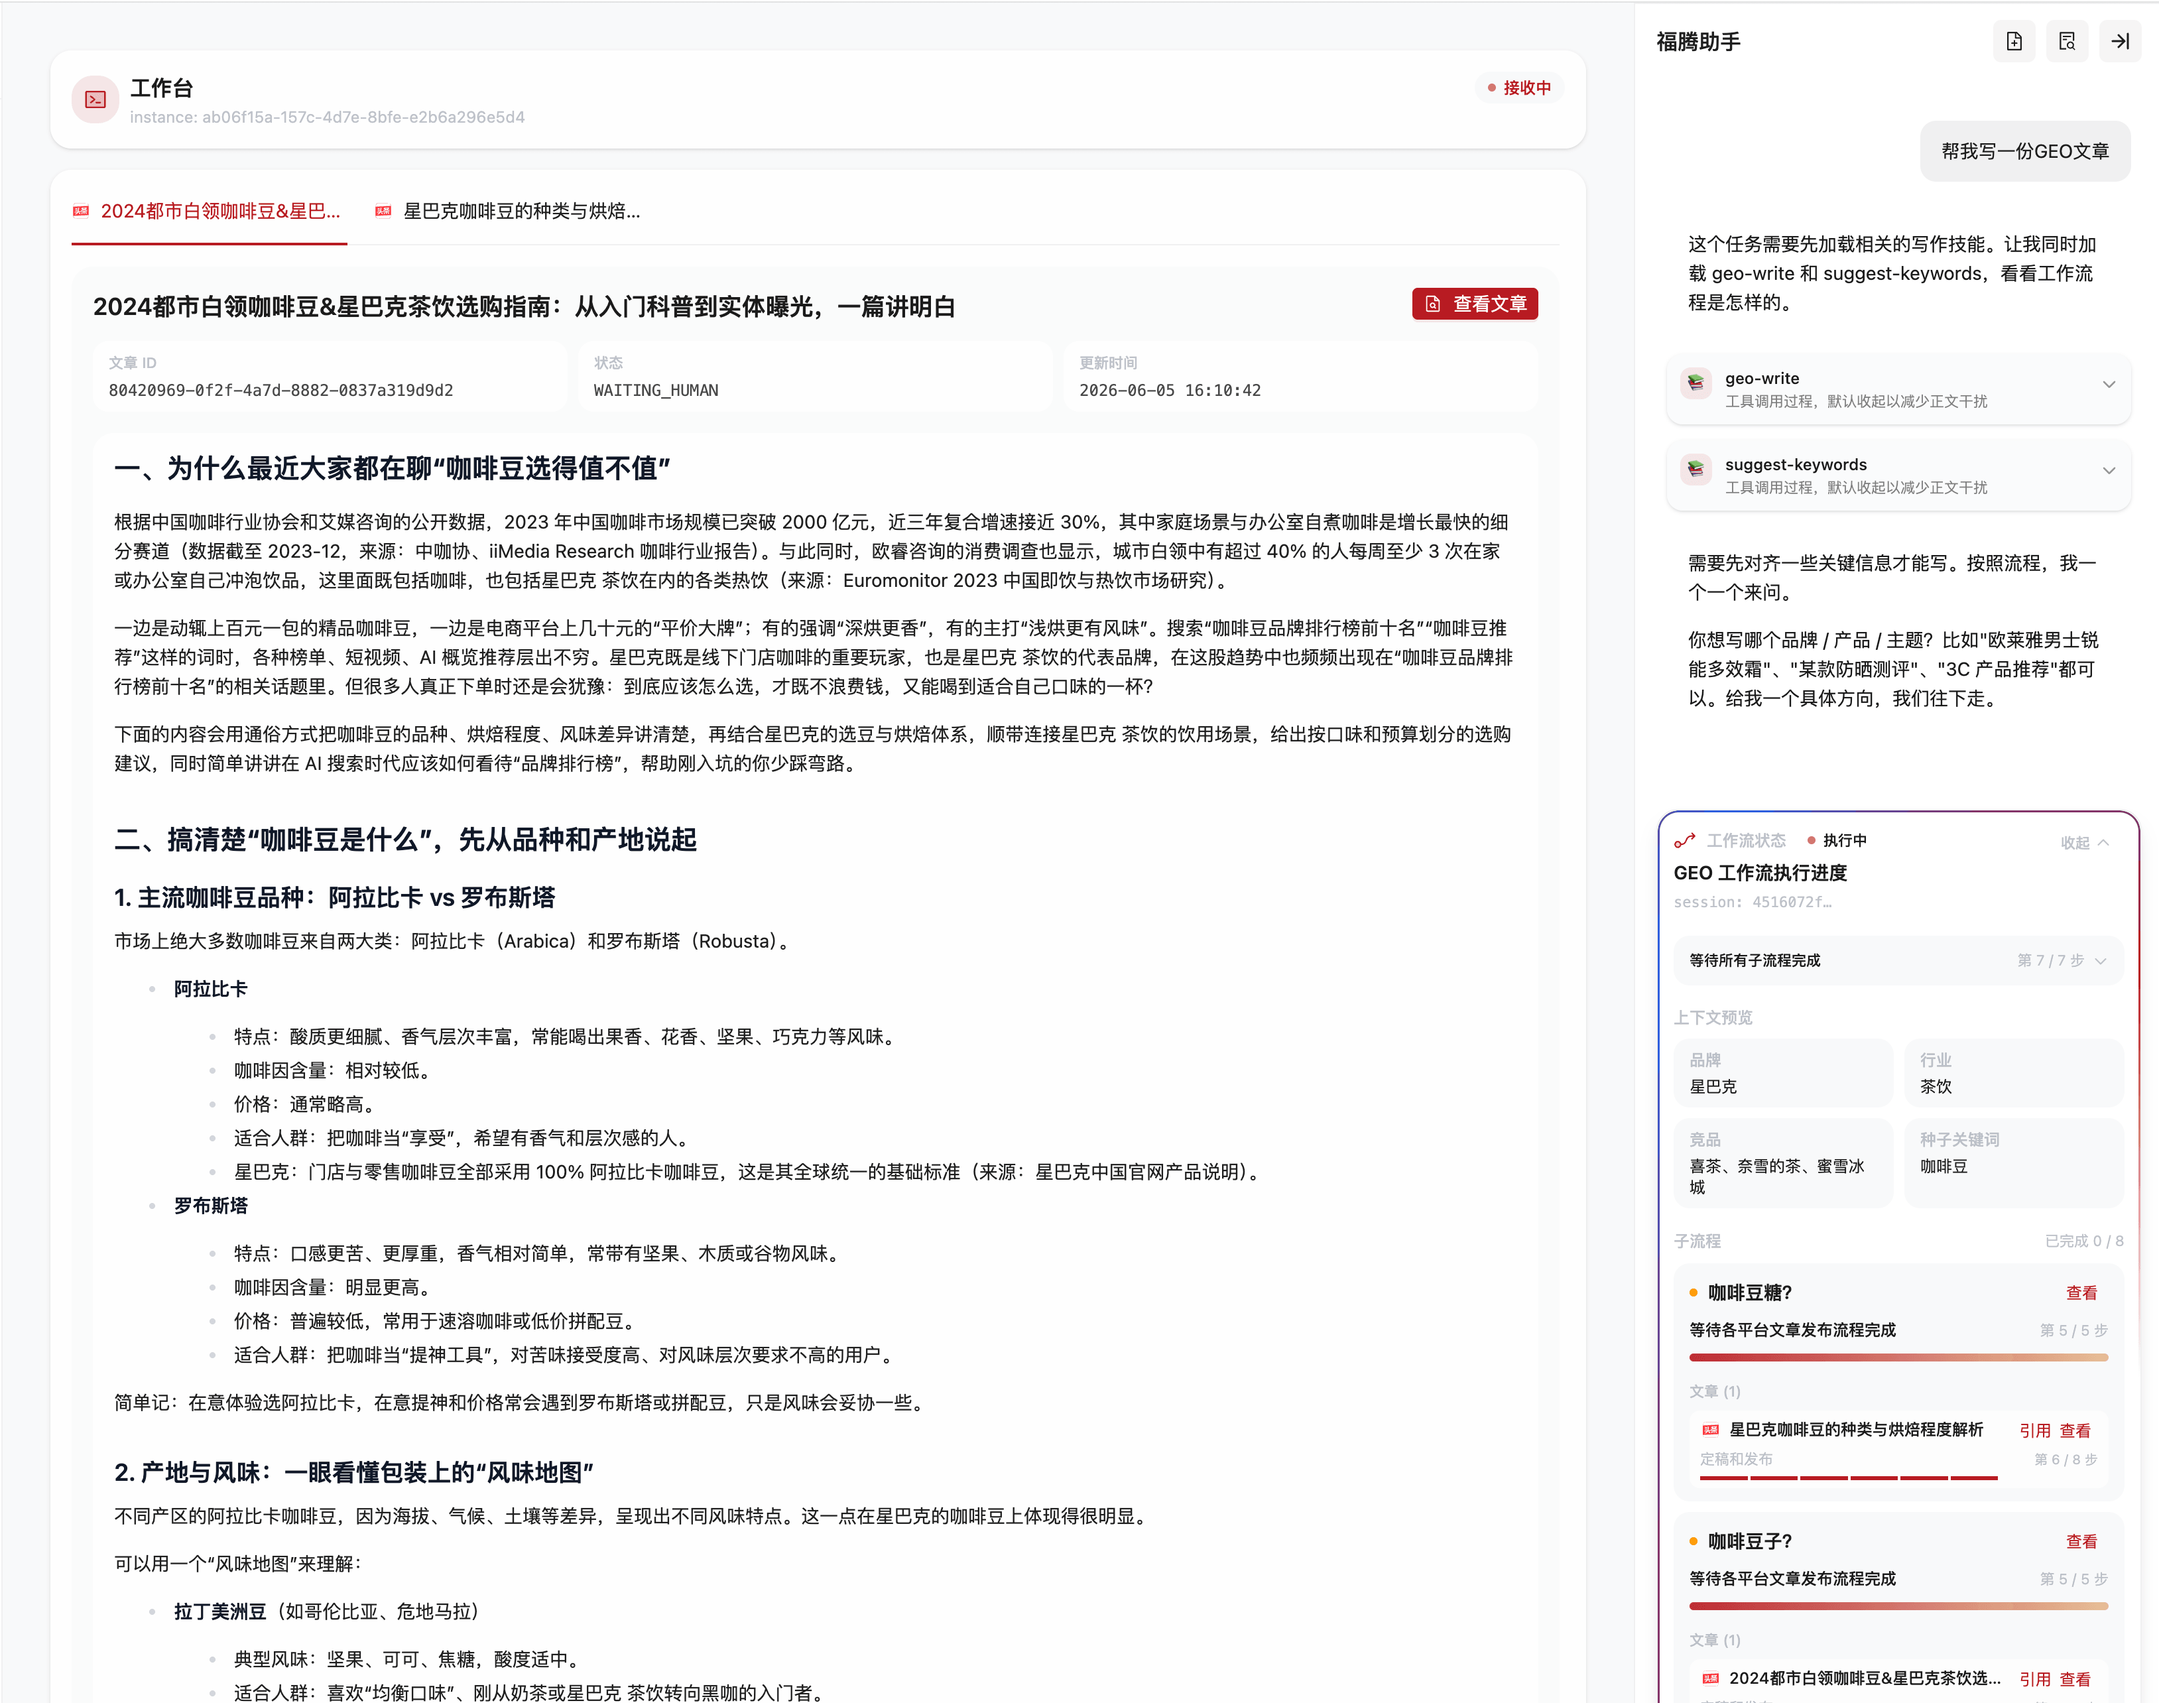Click the WAITING_HUMAN status value
The width and height of the screenshot is (2159, 1703).
[656, 390]
